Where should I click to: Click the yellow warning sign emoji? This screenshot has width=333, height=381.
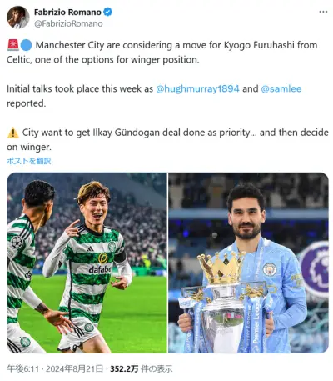coord(13,133)
